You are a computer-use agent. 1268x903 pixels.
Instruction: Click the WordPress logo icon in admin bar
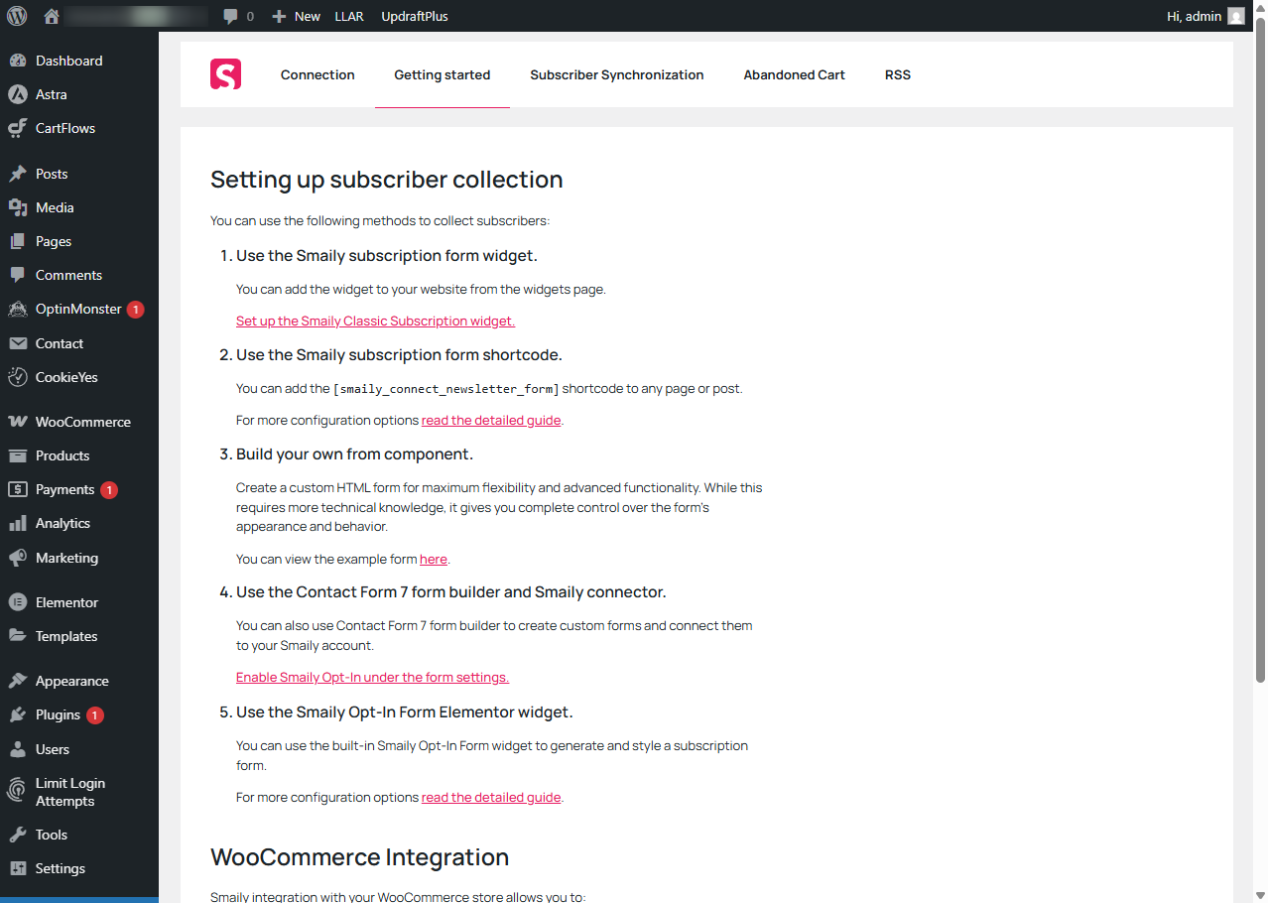click(x=17, y=16)
